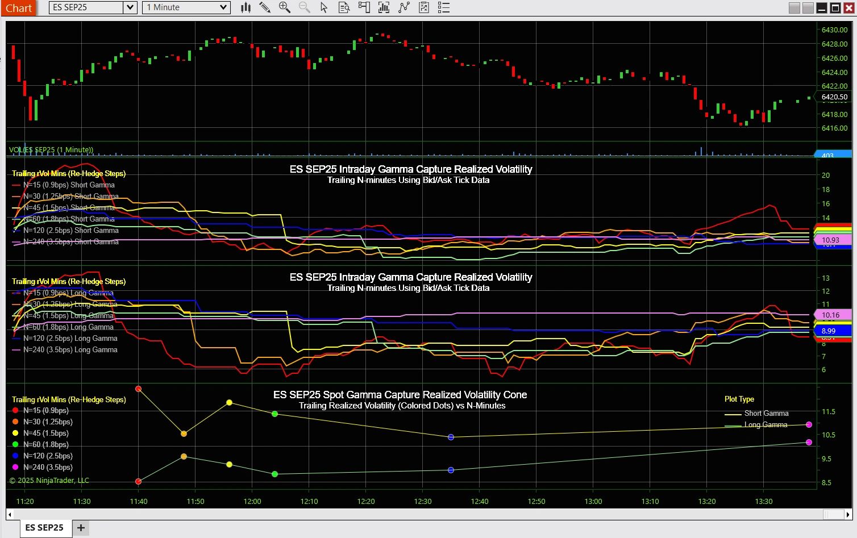Expand the 1 Minute interval dropdown arrow
The image size is (857, 538).
tap(223, 7)
